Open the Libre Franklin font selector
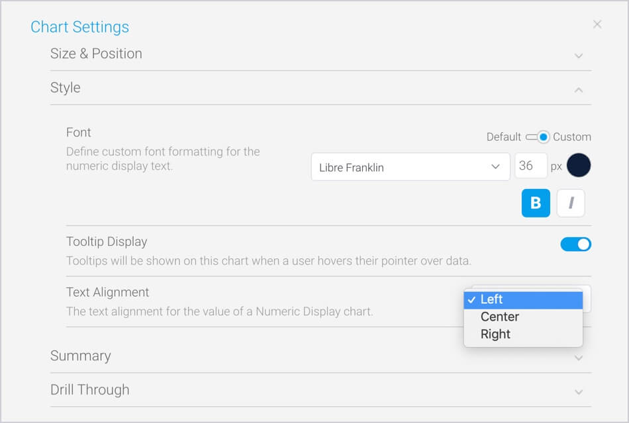The width and height of the screenshot is (629, 423). (x=410, y=167)
